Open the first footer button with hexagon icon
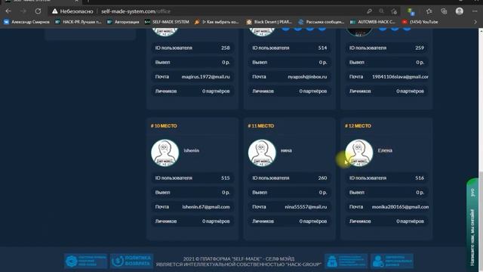The width and height of the screenshot is (483, 272). coord(85,261)
